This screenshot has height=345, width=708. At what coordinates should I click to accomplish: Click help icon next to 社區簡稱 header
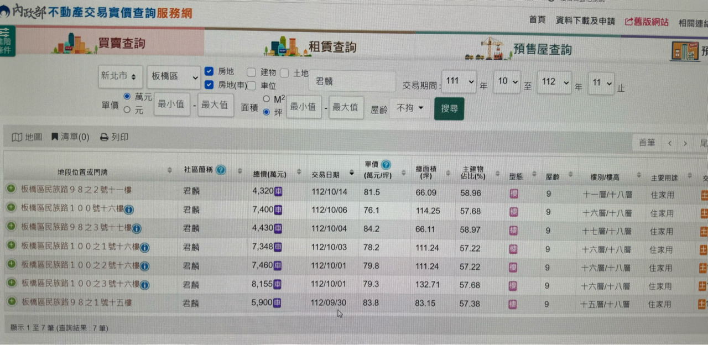[221, 170]
